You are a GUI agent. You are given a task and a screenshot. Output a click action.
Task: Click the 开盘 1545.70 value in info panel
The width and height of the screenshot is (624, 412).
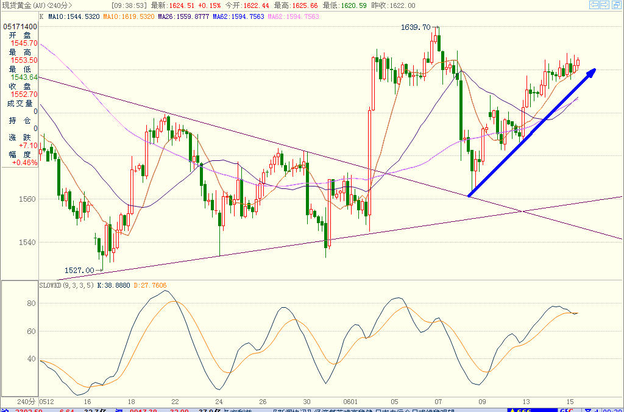coord(24,43)
